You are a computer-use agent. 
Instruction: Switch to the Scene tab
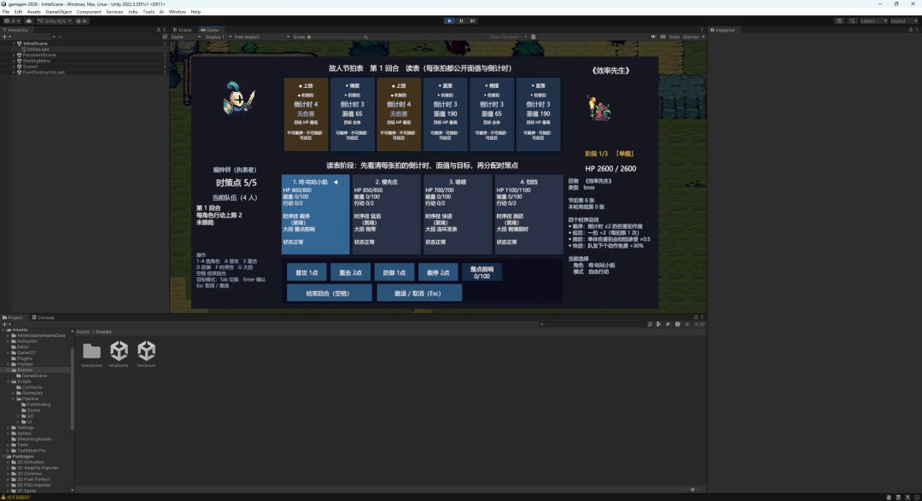coord(183,29)
